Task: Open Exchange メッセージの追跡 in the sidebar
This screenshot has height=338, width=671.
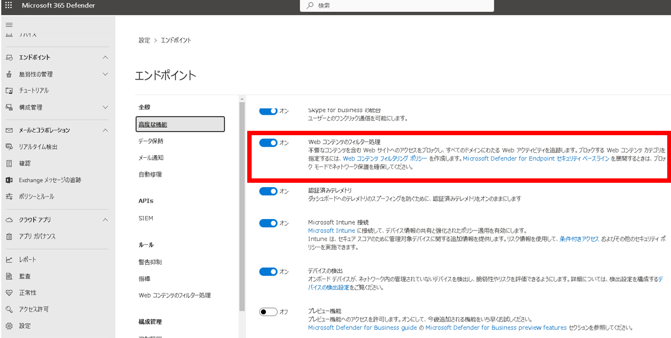Action: click(50, 180)
